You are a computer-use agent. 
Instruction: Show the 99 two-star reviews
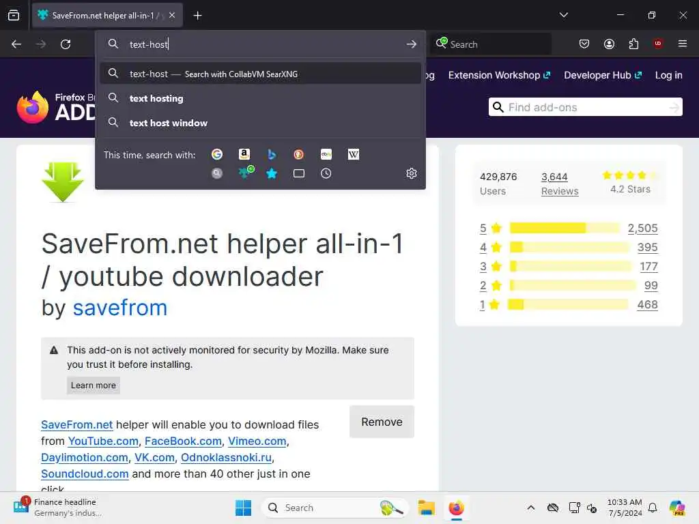tap(651, 286)
